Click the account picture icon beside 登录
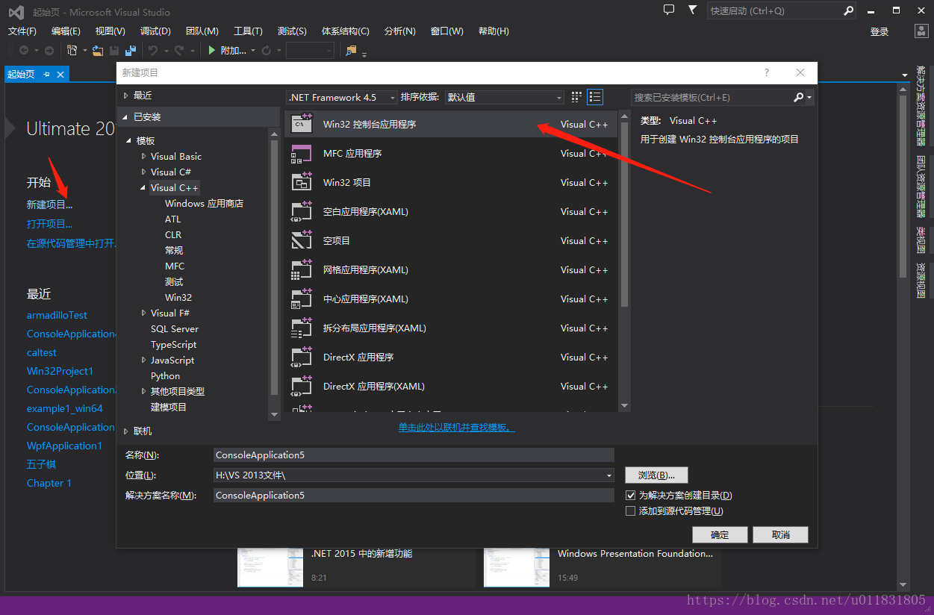 pos(921,31)
